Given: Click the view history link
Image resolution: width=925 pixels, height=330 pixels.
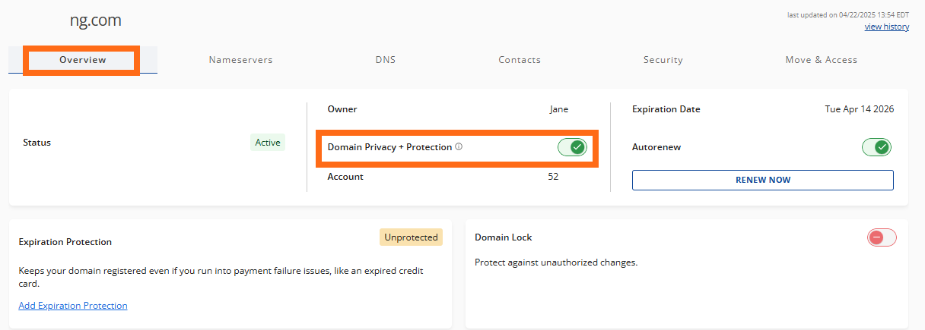Looking at the screenshot, I should tap(886, 27).
